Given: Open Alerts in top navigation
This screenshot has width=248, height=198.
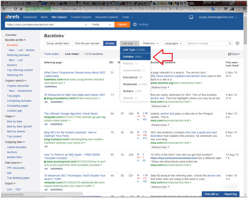Looking at the screenshot, I should point(44,17).
